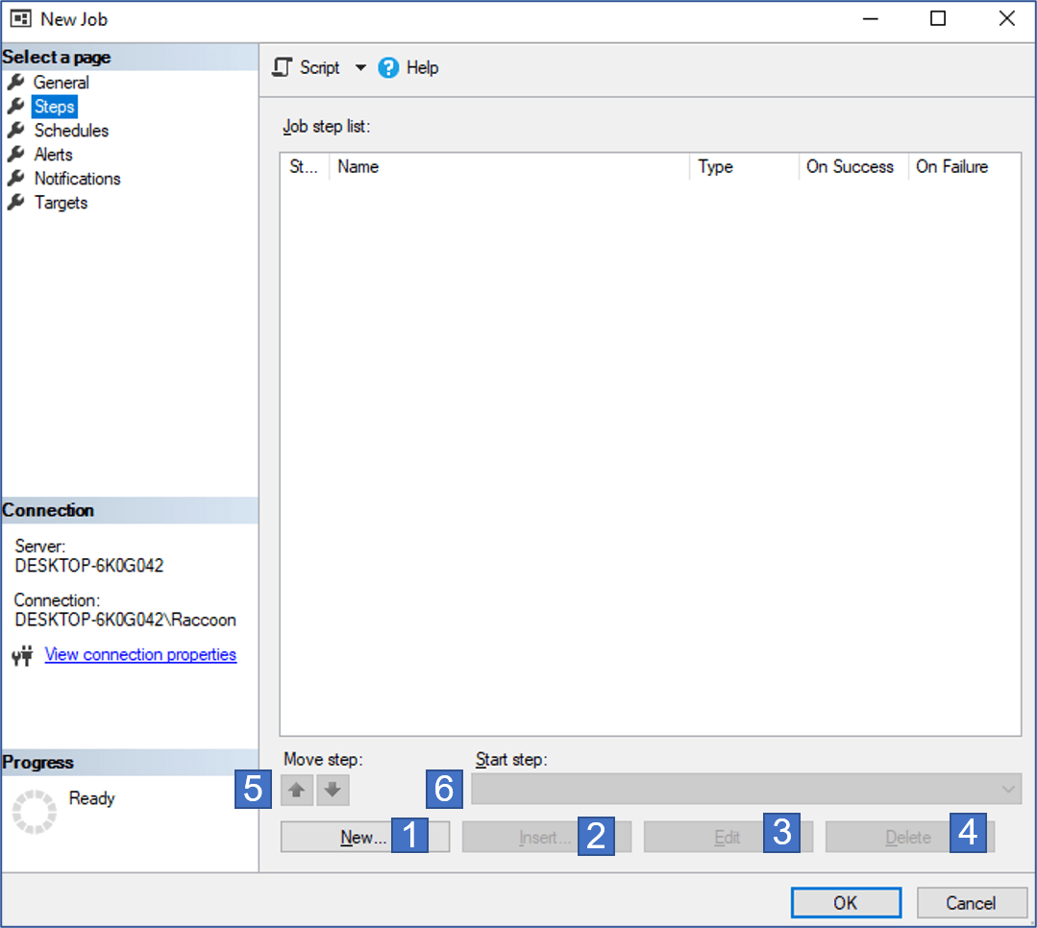Image resolution: width=1037 pixels, height=928 pixels.
Task: Select the Steps page
Action: pyautogui.click(x=54, y=107)
